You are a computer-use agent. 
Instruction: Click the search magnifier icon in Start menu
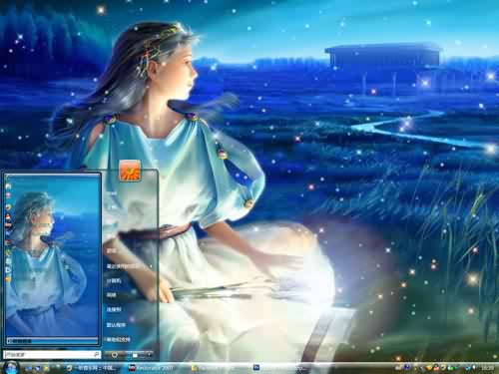[97, 355]
